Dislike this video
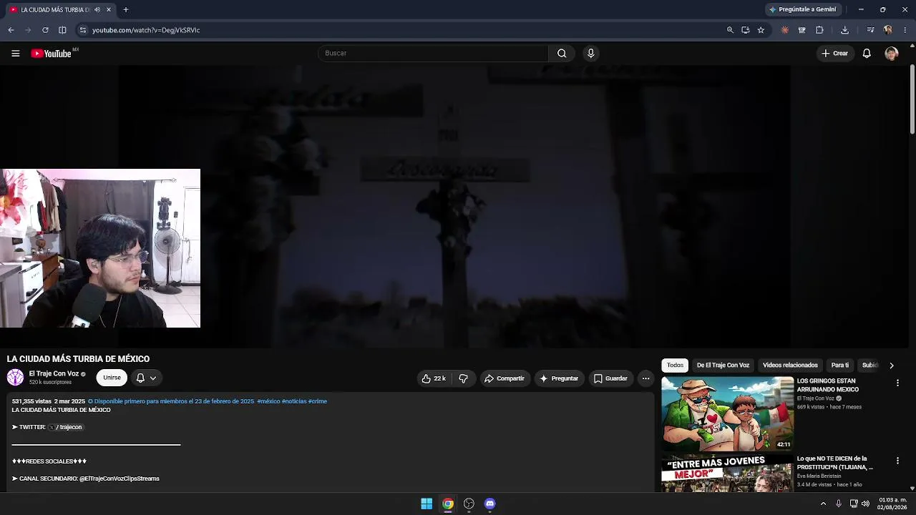 (x=463, y=378)
